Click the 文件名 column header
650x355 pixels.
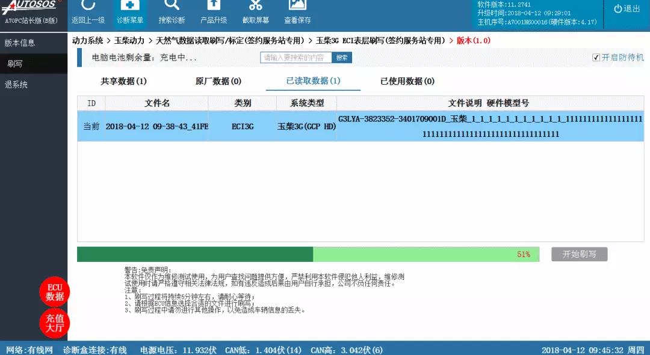156,103
